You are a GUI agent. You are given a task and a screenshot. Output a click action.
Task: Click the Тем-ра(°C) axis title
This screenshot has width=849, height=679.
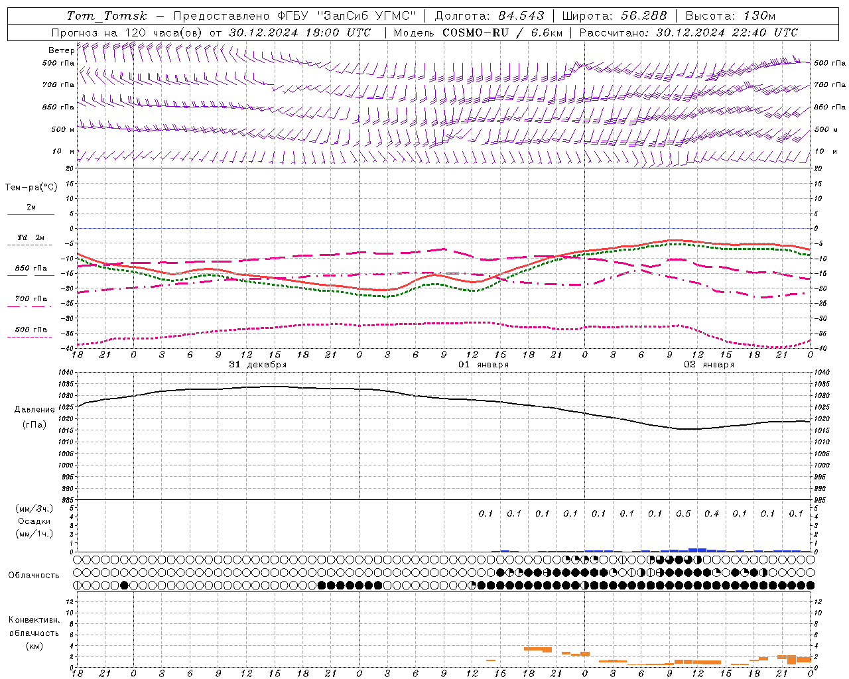coord(31,187)
